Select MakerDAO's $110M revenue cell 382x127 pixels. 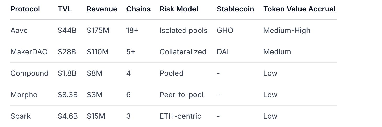point(97,52)
